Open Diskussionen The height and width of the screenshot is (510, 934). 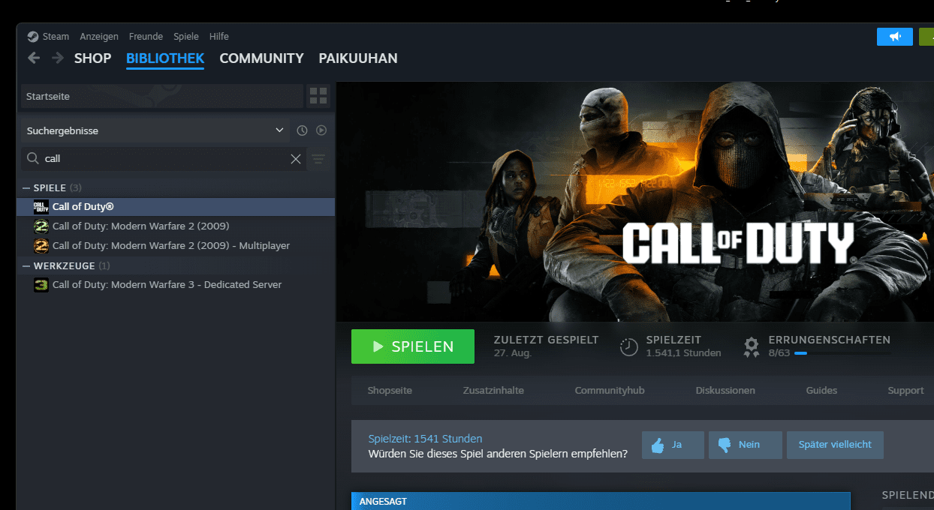click(x=725, y=390)
